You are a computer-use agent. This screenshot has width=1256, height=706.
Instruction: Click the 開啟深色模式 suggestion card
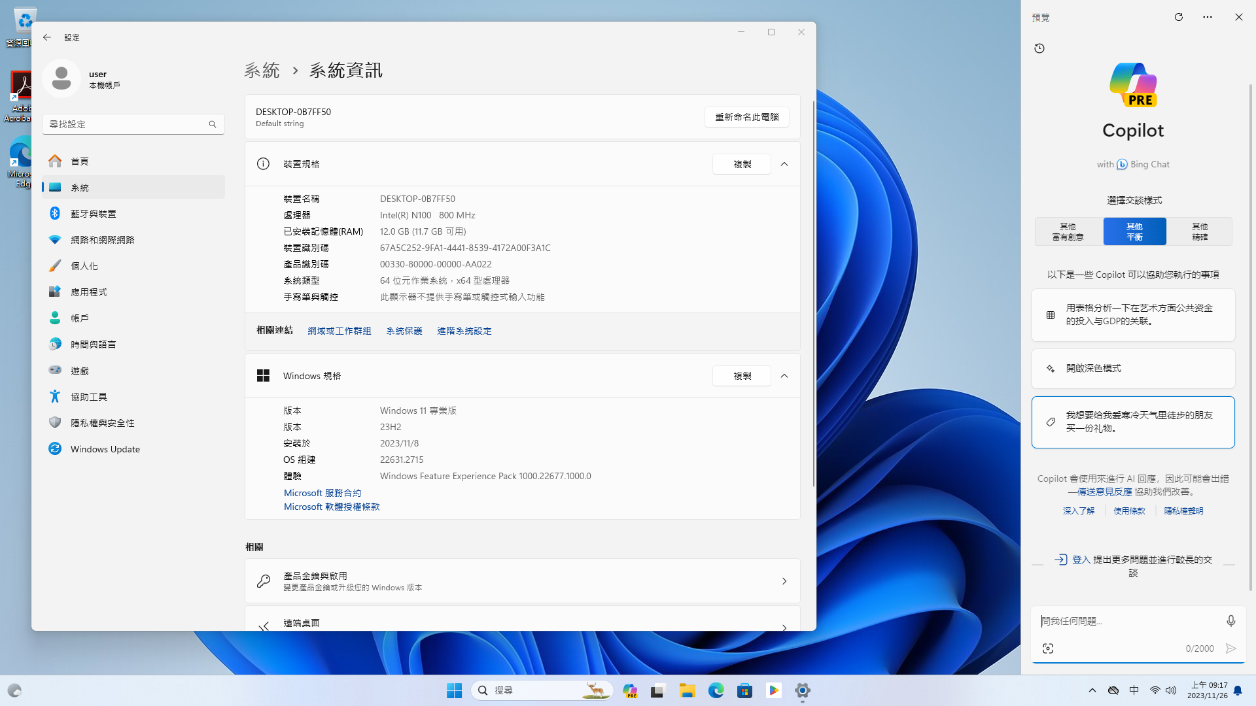click(1133, 369)
